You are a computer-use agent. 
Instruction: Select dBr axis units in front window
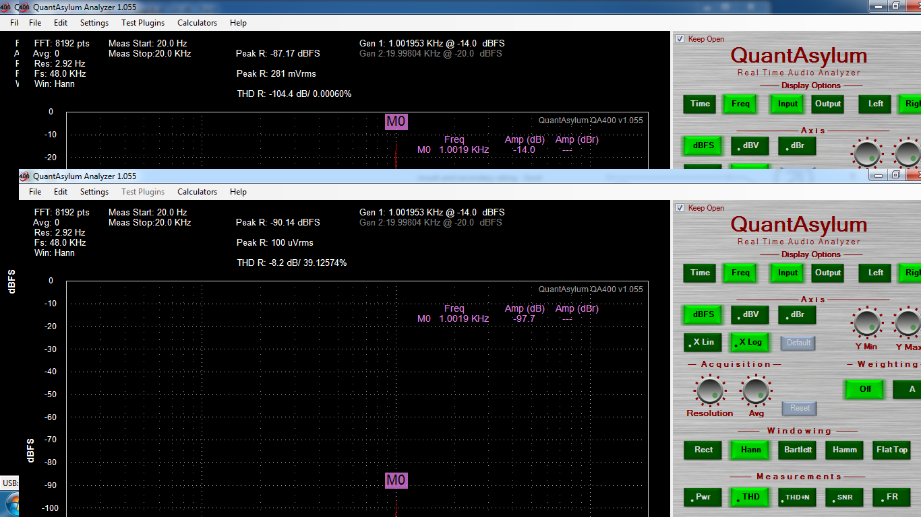(x=798, y=314)
